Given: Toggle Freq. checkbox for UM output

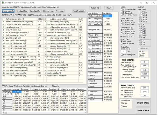Looking at the screenshot, I should coord(142,44).
